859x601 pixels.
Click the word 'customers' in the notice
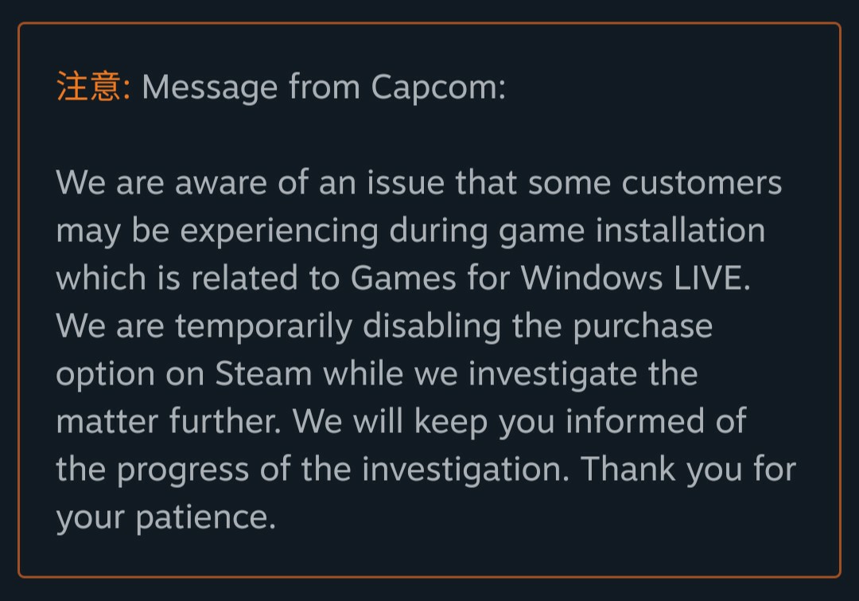pyautogui.click(x=702, y=183)
